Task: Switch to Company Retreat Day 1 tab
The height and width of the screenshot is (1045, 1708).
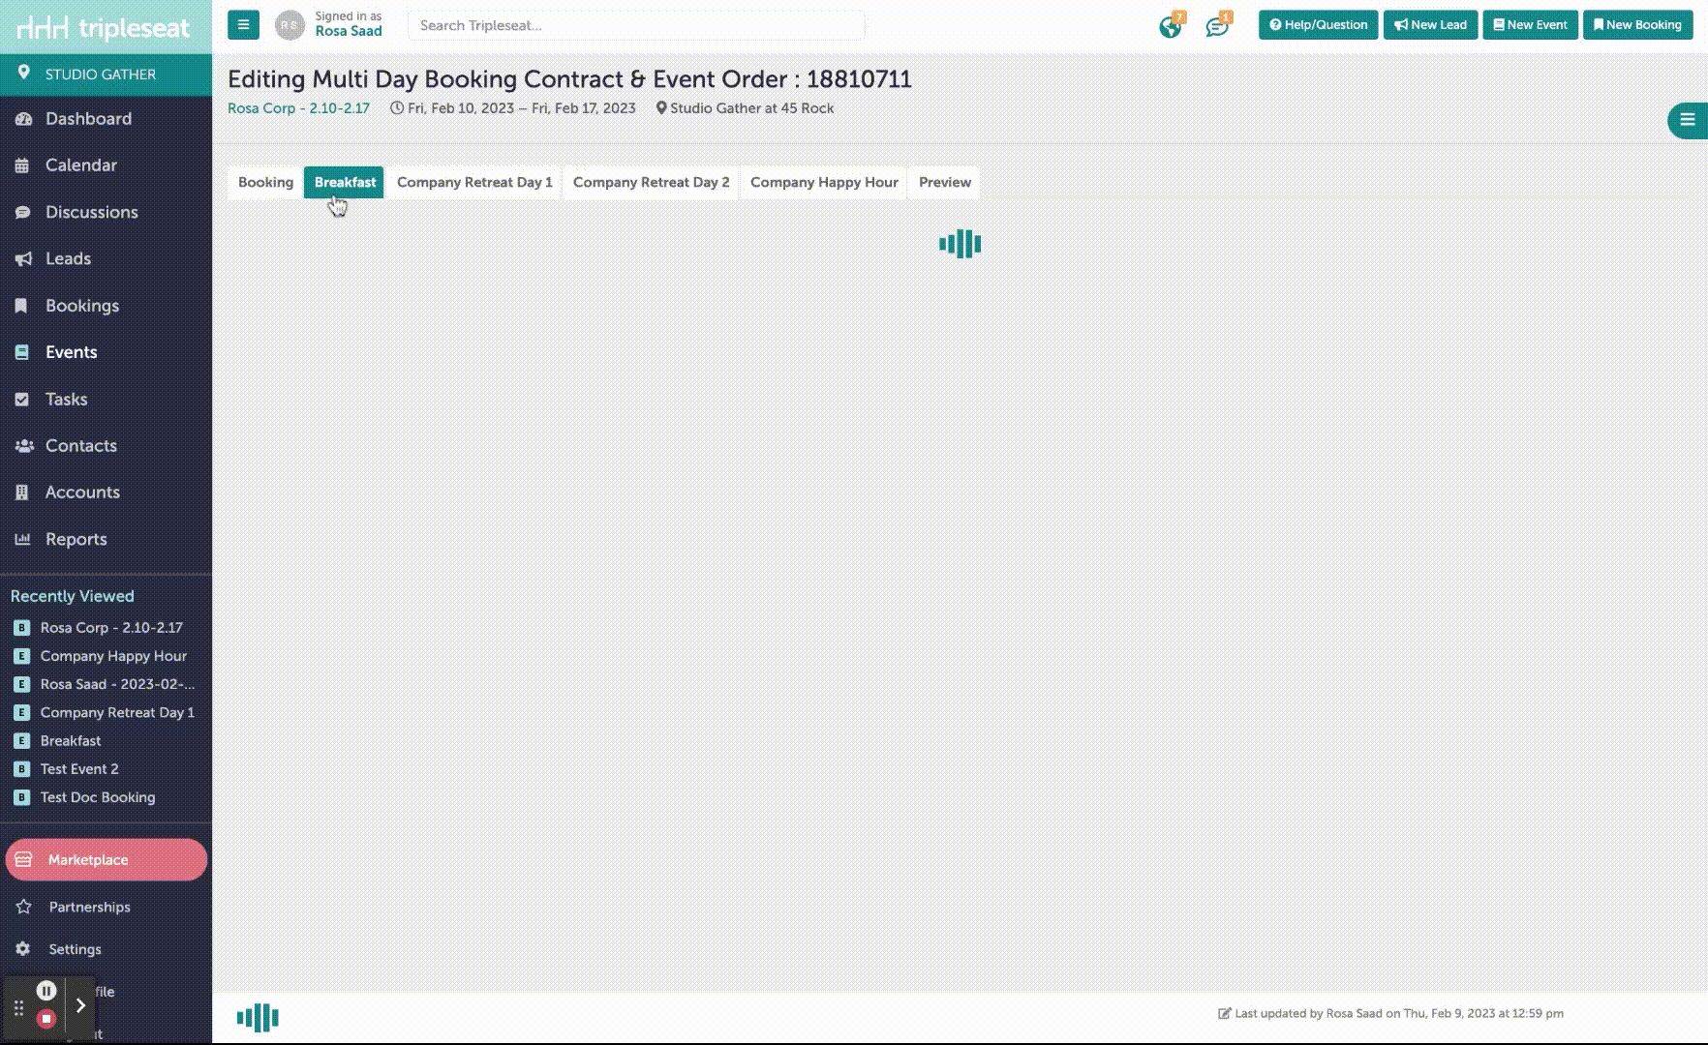Action: coord(474,182)
